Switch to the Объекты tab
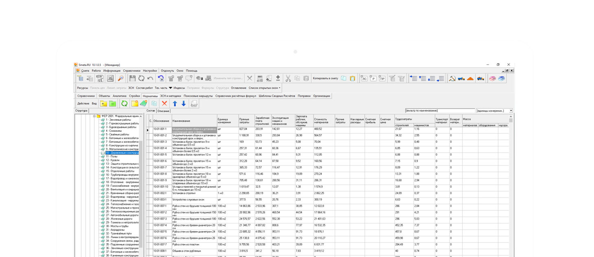The width and height of the screenshot is (594, 257). (104, 96)
